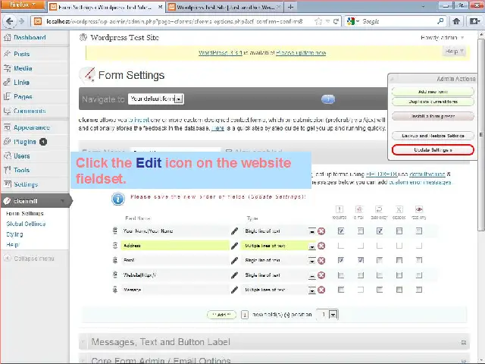Click the browser Home icon
Viewport: 485px width, 364px height.
pos(456,21)
